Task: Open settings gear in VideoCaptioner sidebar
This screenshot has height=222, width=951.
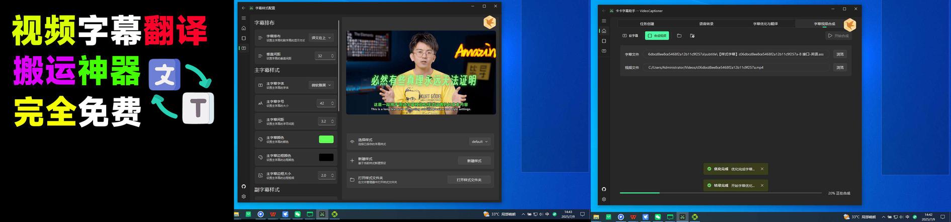Action: [x=604, y=199]
